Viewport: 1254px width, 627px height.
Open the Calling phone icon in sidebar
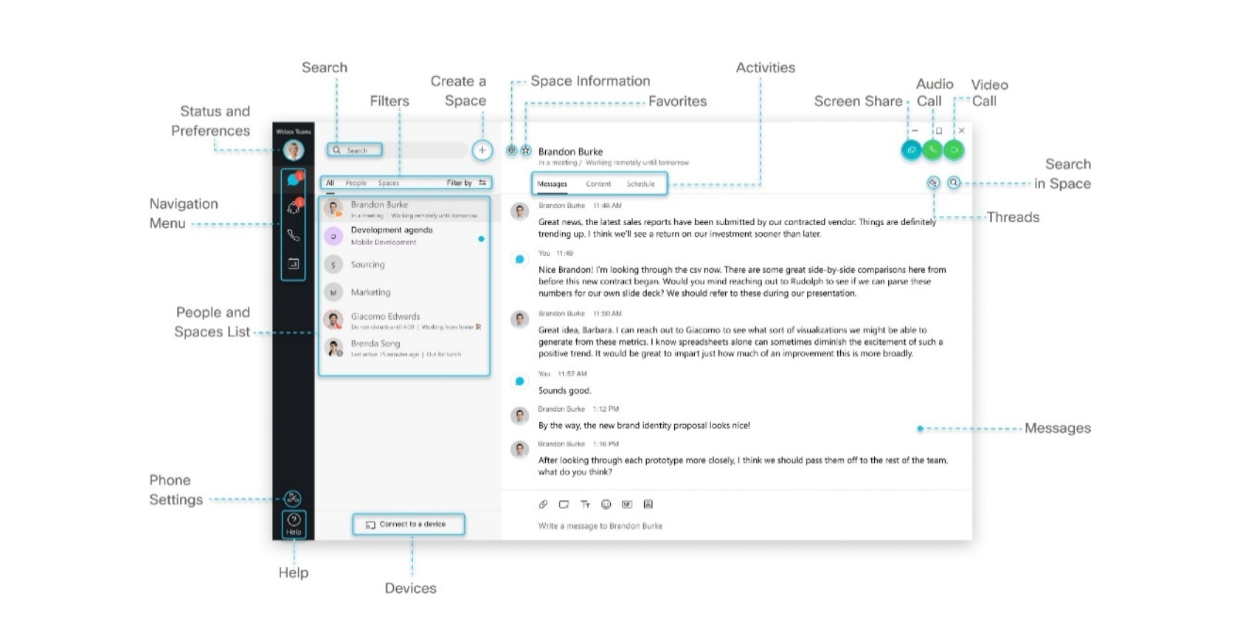(x=294, y=235)
